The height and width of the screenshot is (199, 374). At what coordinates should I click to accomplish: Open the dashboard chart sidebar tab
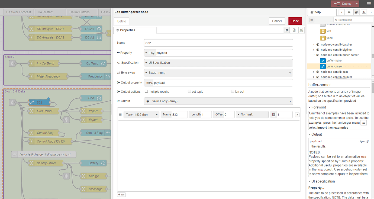click(363, 12)
